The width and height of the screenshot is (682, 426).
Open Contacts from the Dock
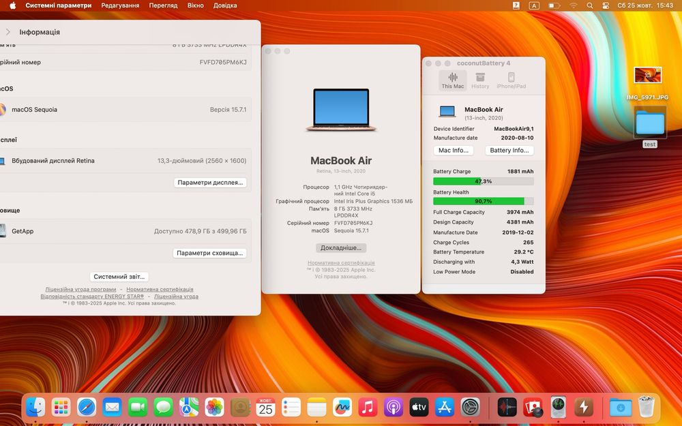pos(240,408)
